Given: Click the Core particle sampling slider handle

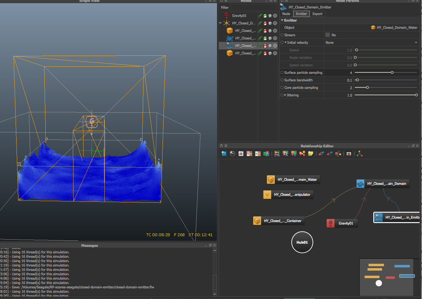Looking at the screenshot, I should (367, 88).
